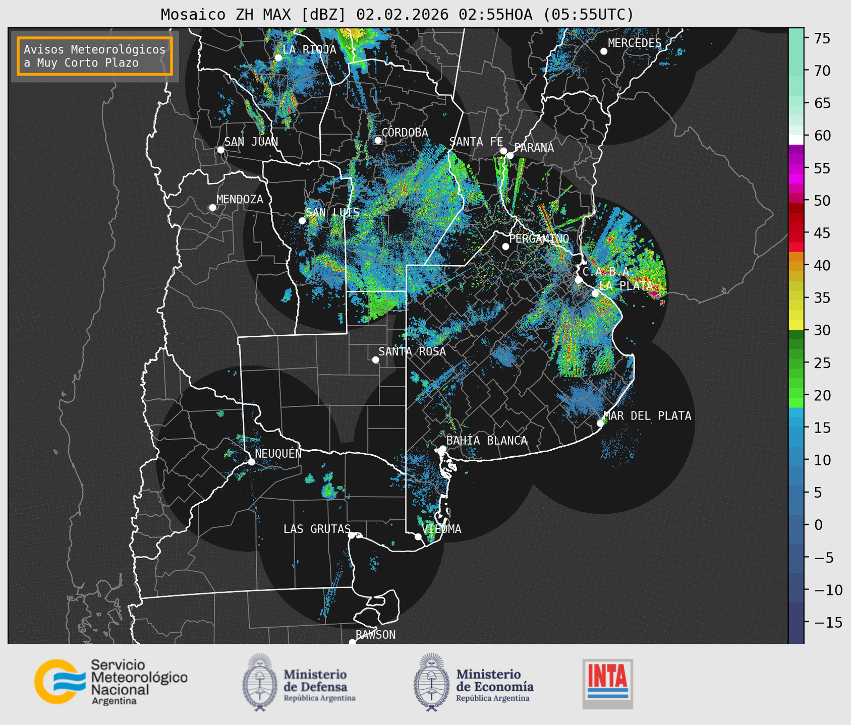Click the PARANÁ city marker dot
Image resolution: width=851 pixels, height=725 pixels.
click(510, 155)
